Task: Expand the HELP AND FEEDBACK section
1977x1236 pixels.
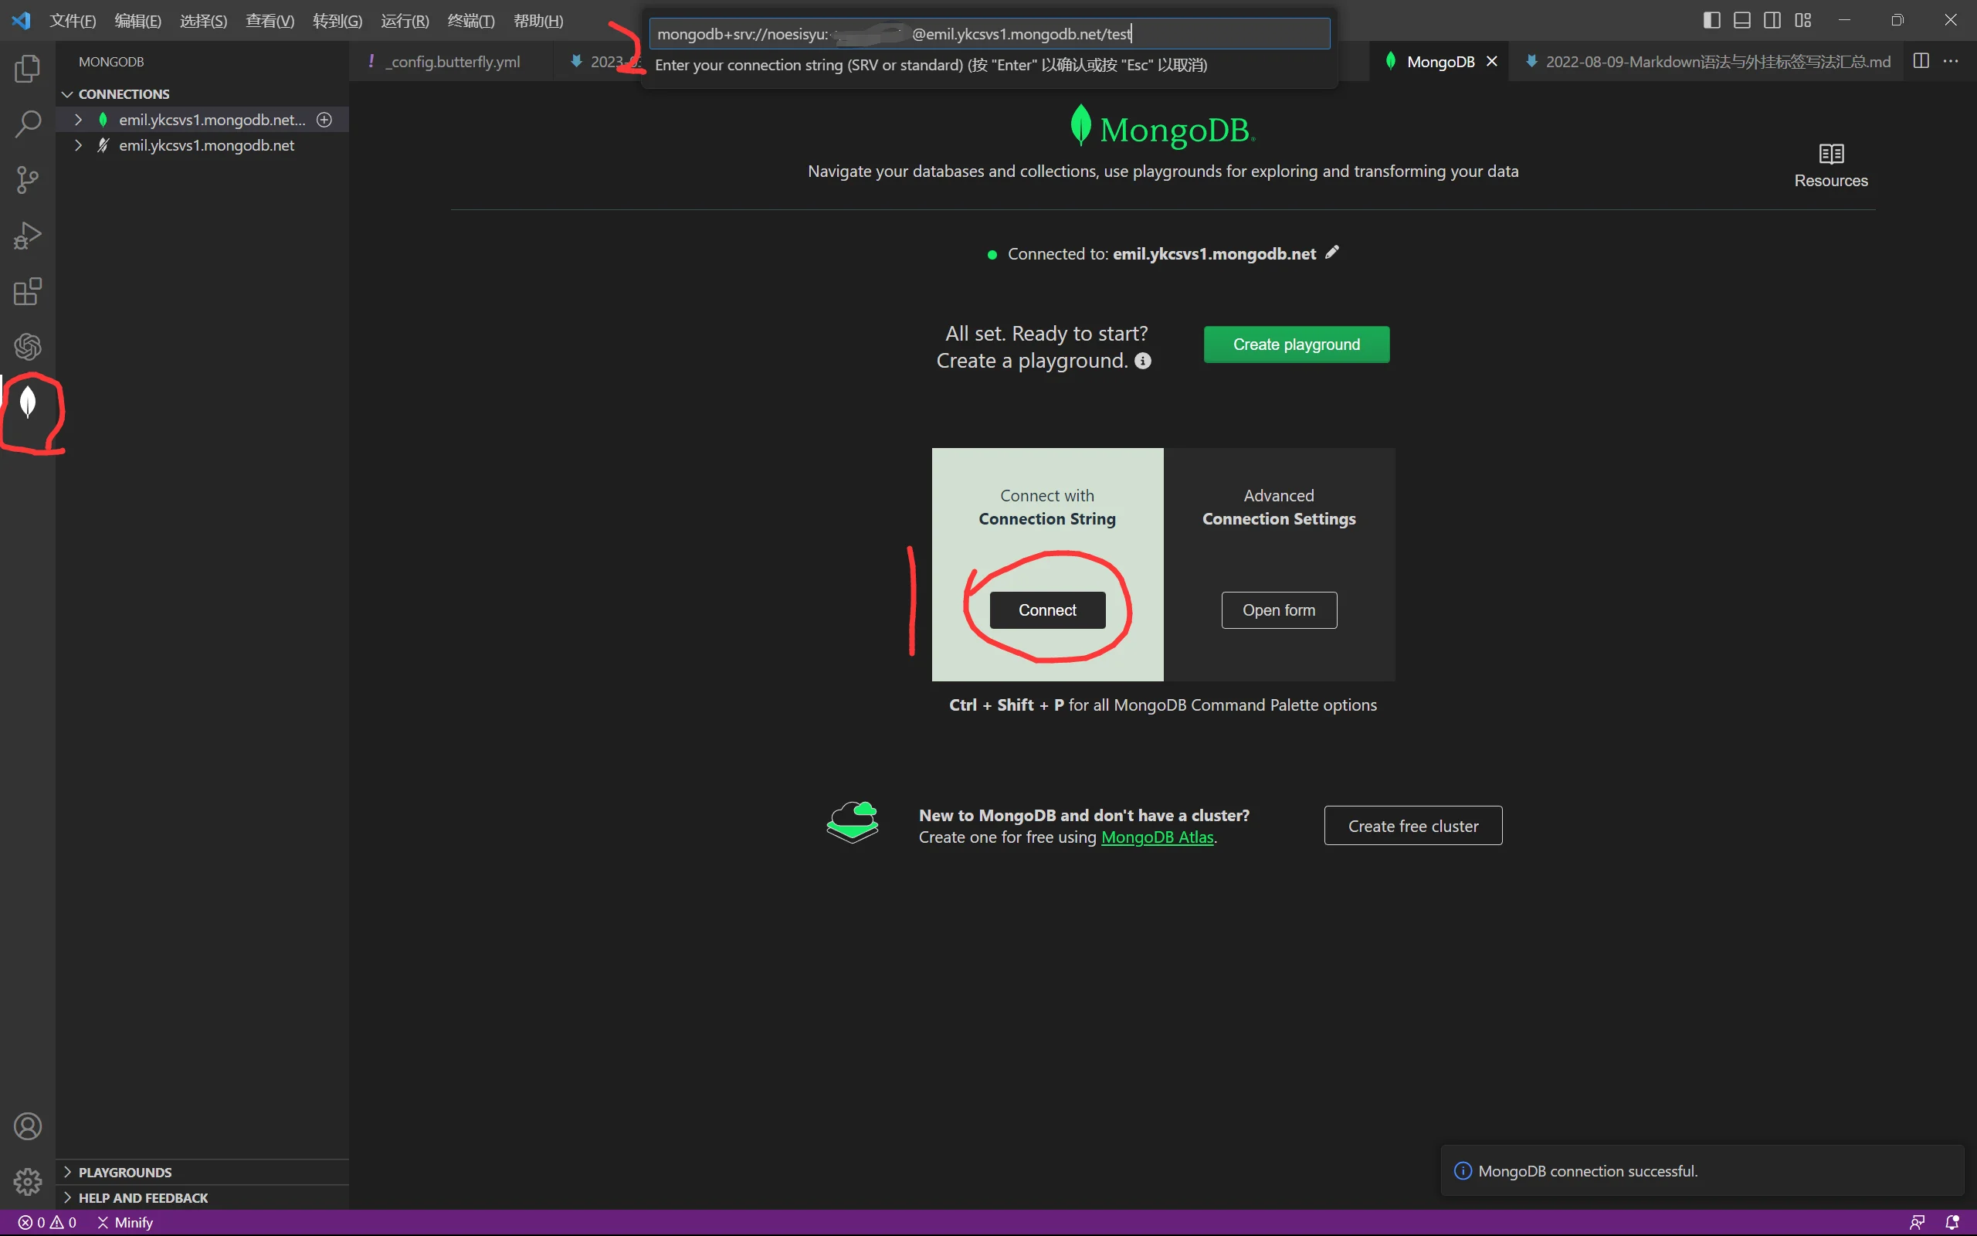Action: (67, 1197)
